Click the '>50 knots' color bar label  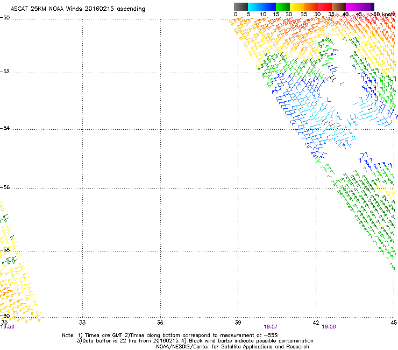[x=382, y=15]
